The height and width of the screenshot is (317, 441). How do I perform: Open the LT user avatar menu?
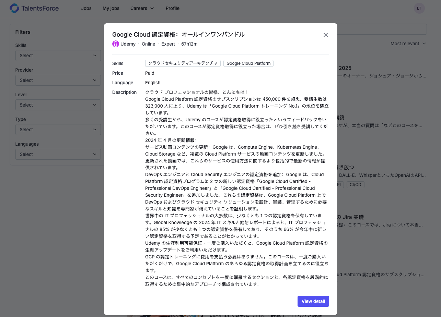(x=419, y=8)
